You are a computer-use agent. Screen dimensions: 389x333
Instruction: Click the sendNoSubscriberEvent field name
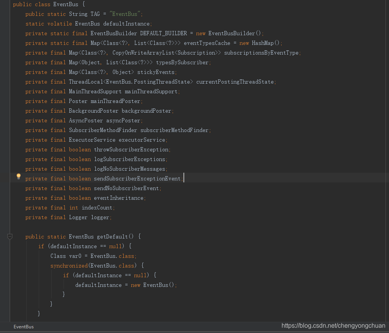pos(126,188)
